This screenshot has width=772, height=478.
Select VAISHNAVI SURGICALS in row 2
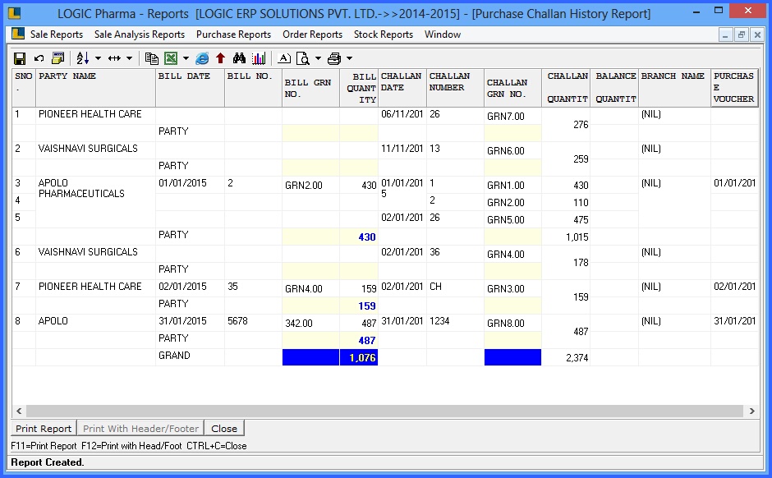(88, 149)
